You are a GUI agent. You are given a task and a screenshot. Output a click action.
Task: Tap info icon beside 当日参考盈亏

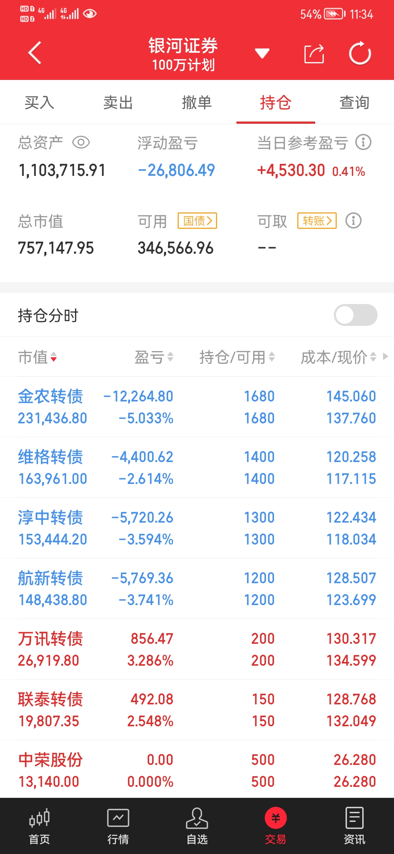(363, 142)
